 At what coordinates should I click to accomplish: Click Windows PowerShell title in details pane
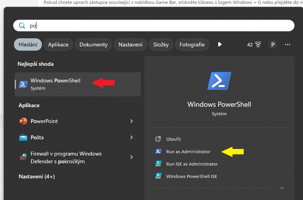pyautogui.click(x=219, y=104)
